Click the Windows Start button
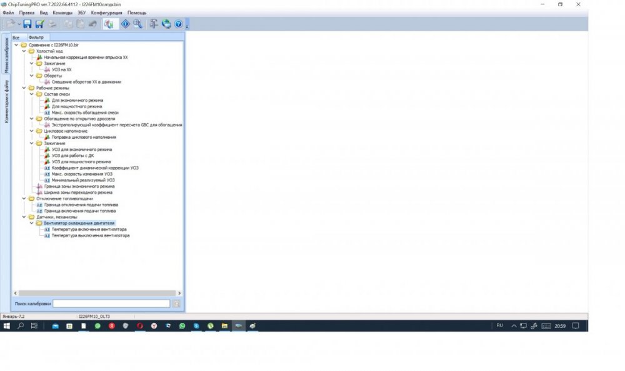This screenshot has width=625, height=371. tap(7, 326)
